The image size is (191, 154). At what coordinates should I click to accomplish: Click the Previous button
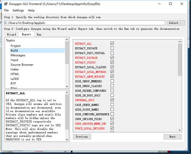pos(82,137)
